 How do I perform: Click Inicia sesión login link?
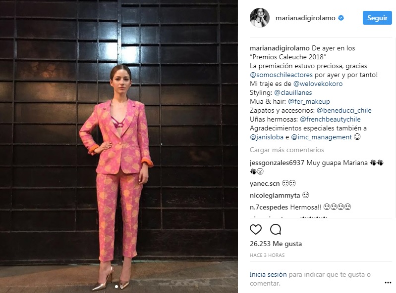coord(268,274)
